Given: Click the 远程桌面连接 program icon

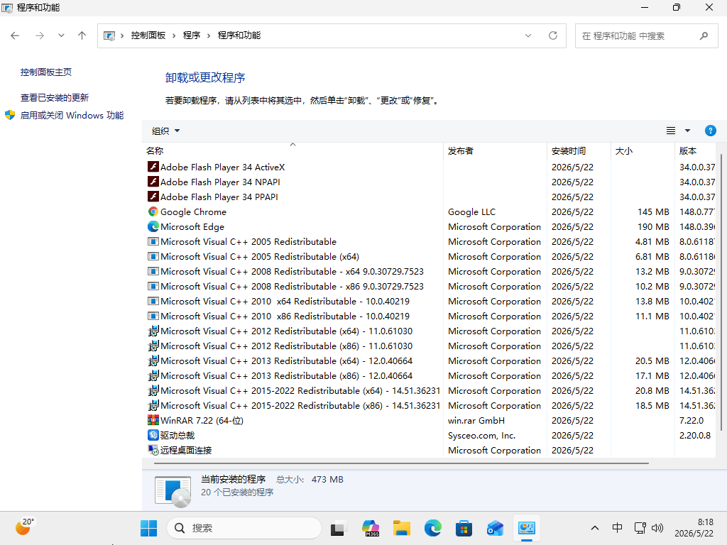Looking at the screenshot, I should [x=153, y=450].
